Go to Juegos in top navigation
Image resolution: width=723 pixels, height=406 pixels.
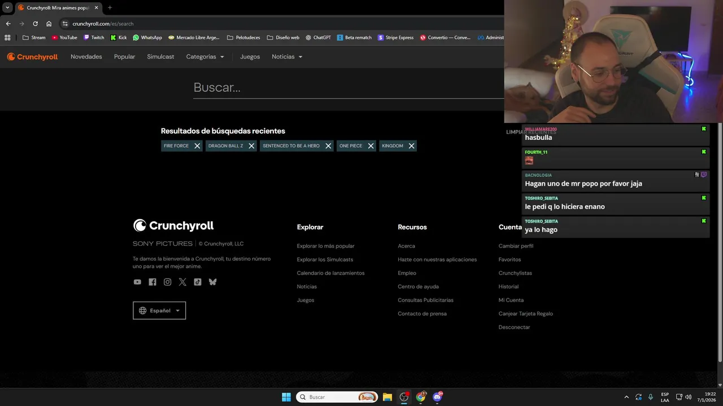(x=250, y=57)
